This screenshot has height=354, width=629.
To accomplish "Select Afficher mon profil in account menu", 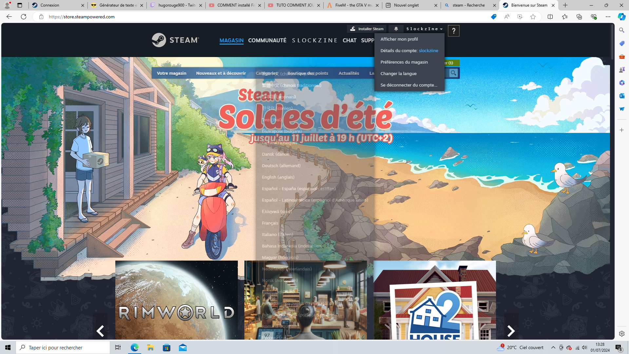I will [410, 39].
